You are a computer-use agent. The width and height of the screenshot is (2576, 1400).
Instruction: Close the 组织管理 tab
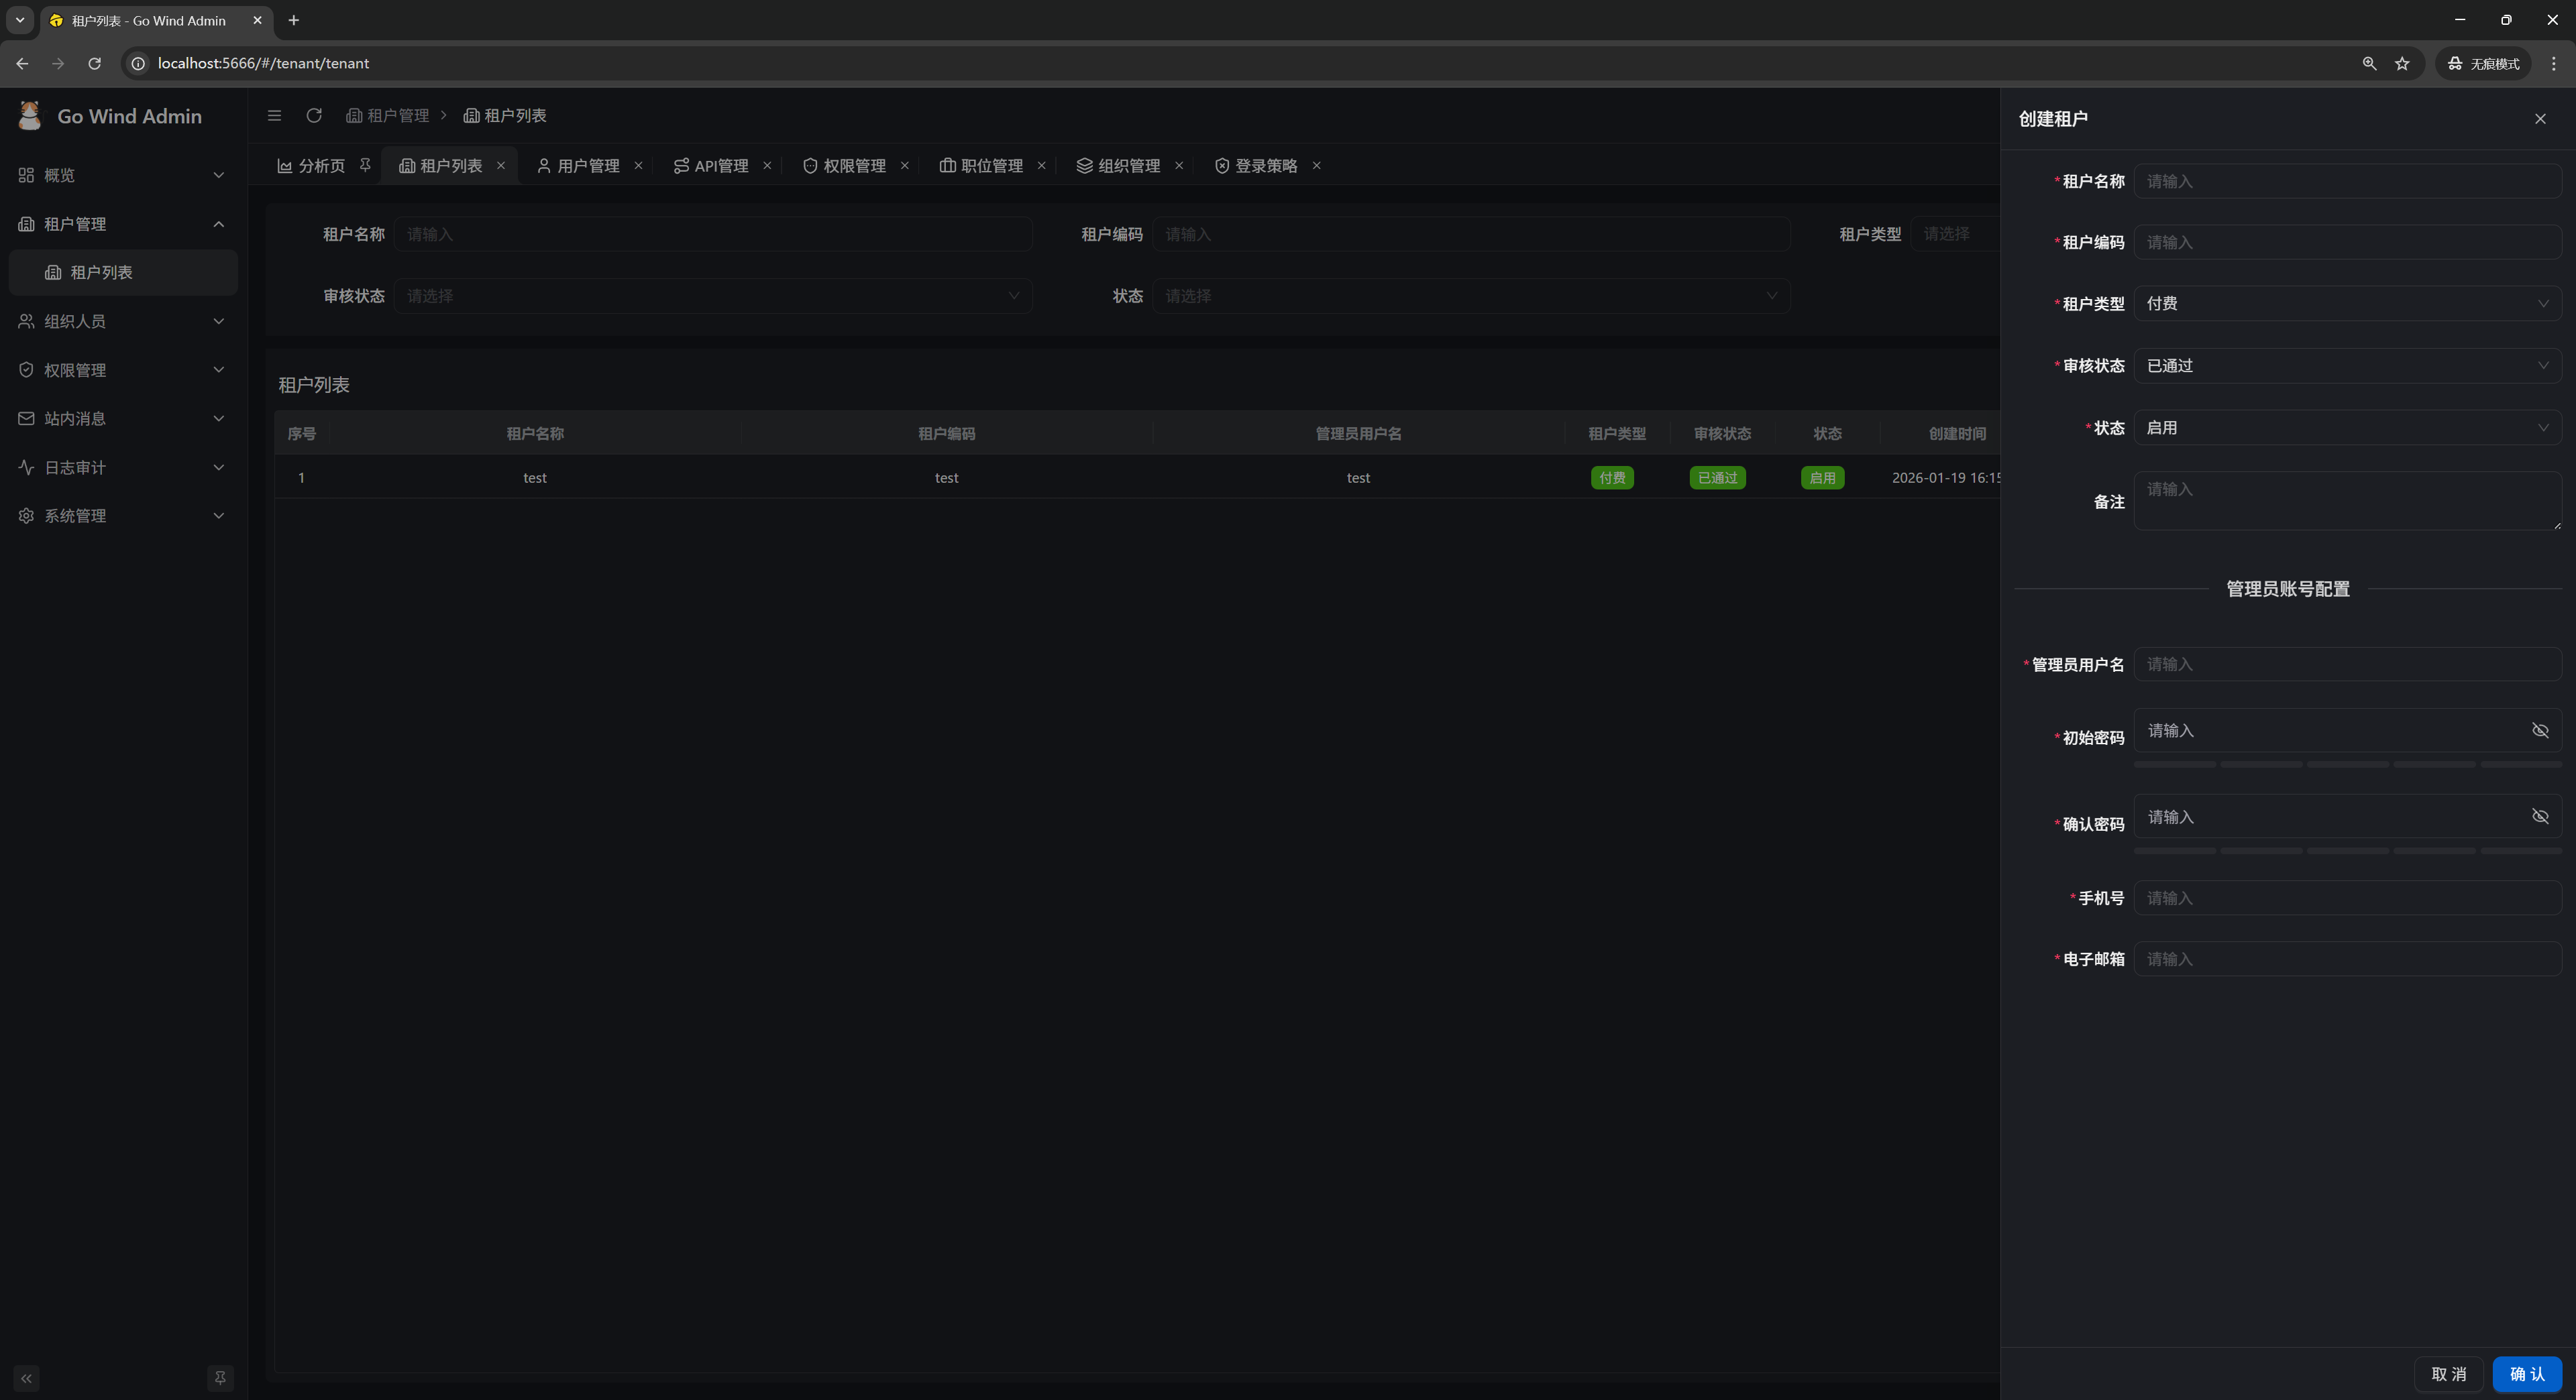coord(1179,166)
